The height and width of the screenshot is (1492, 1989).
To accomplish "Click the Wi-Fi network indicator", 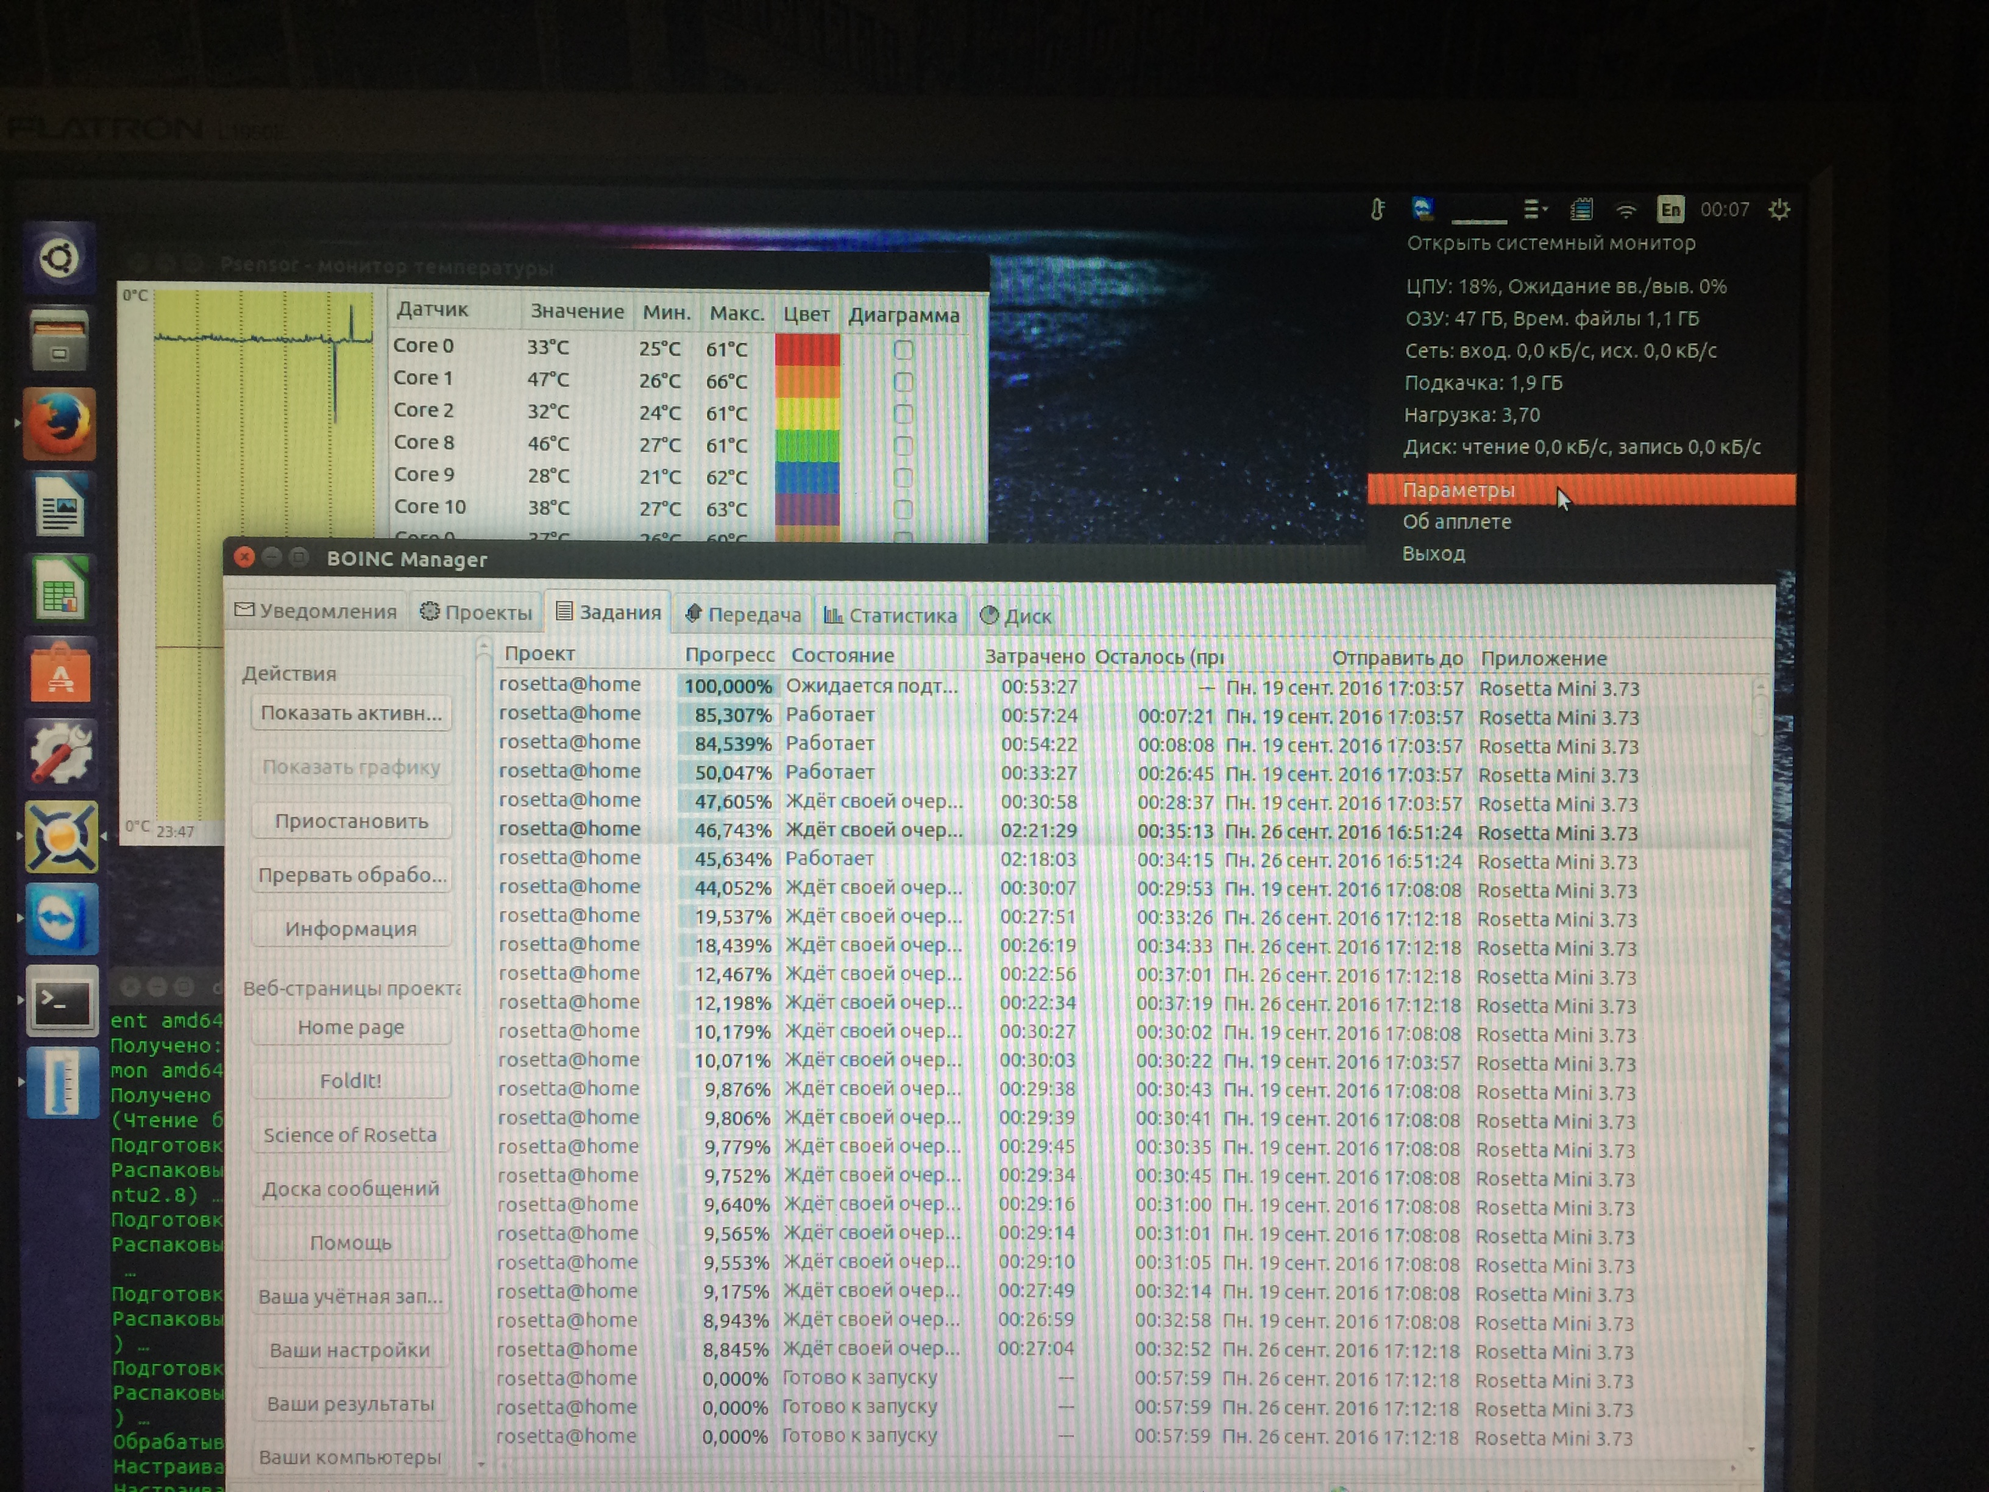I will (x=1626, y=210).
